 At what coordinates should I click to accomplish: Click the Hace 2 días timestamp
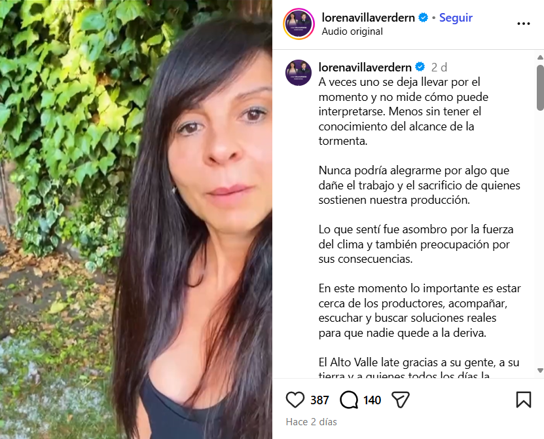point(311,422)
